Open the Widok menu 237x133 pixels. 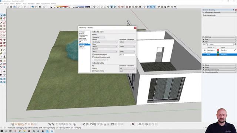[x=12, y=4]
